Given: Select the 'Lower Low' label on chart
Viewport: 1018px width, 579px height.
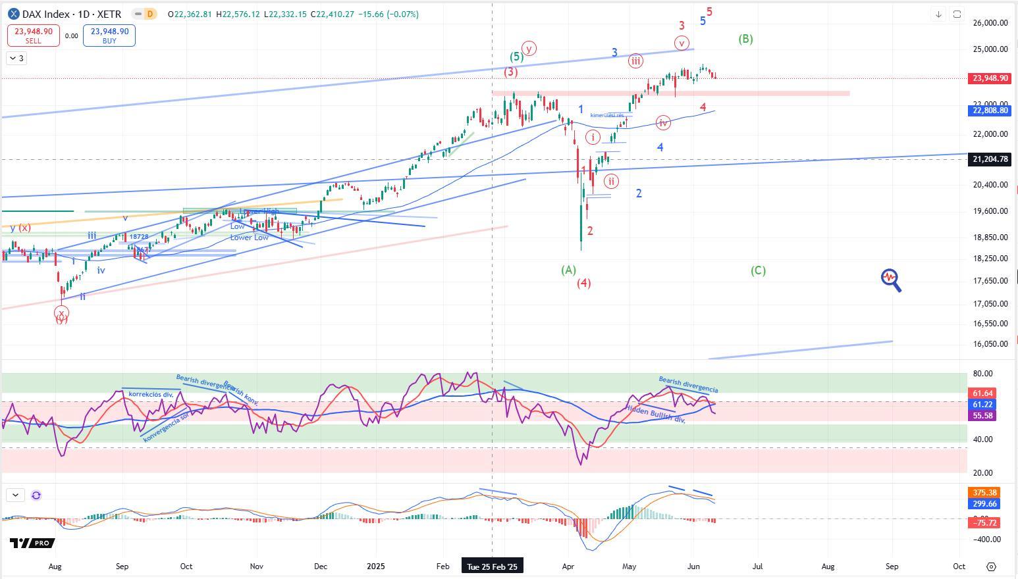Looking at the screenshot, I should 249,238.
